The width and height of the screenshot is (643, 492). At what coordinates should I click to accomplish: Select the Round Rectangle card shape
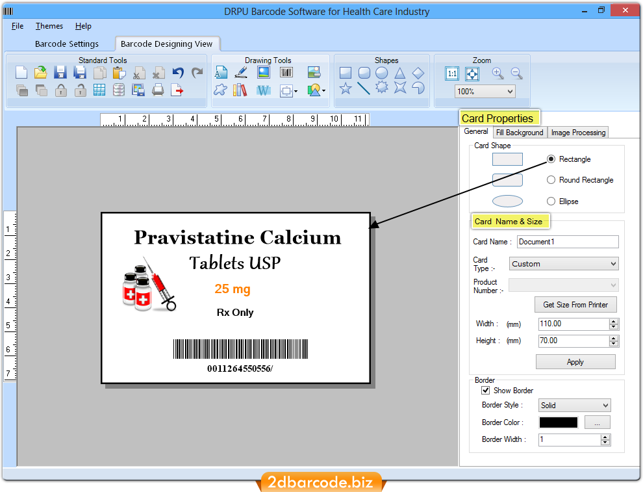pos(551,180)
